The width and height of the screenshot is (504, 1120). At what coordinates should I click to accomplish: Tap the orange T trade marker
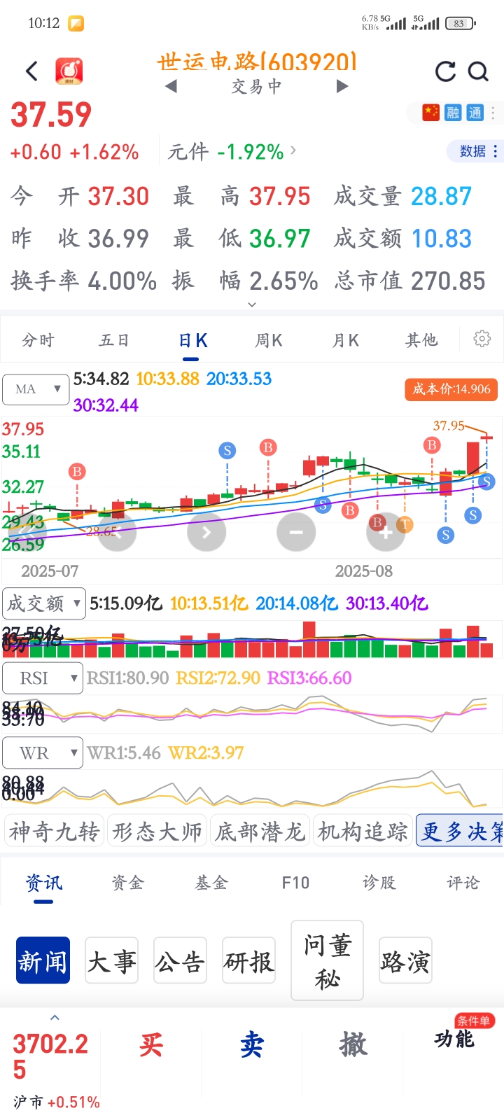(404, 524)
